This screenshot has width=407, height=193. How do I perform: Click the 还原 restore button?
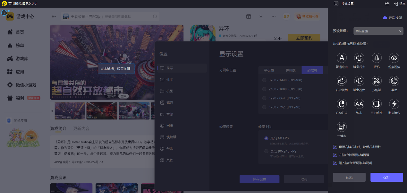tap(349, 177)
